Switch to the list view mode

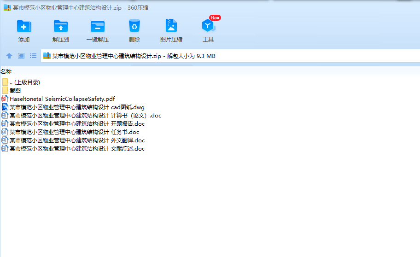point(33,56)
